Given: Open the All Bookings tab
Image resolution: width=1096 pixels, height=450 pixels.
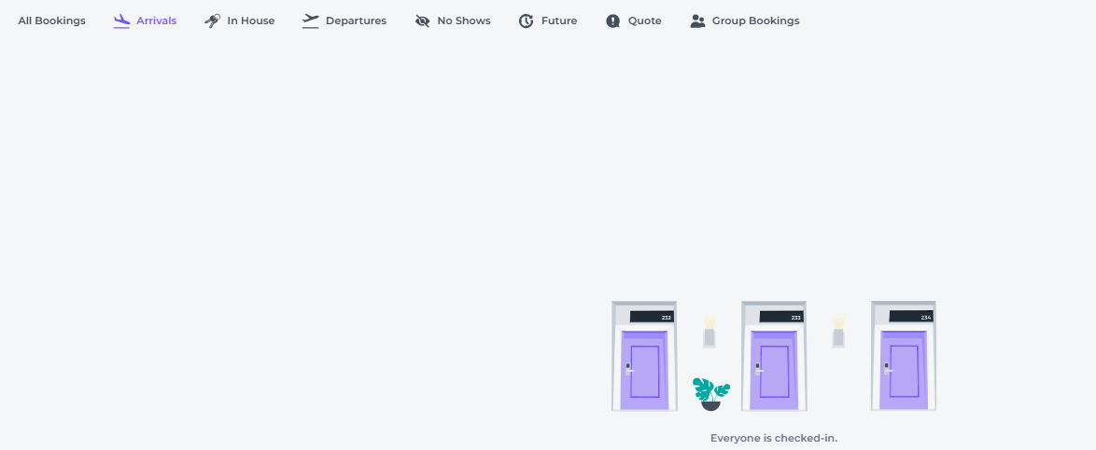Looking at the screenshot, I should [x=51, y=20].
